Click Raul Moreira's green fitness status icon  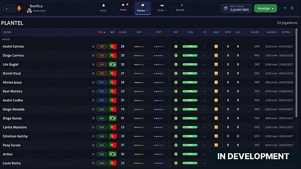point(176,91)
